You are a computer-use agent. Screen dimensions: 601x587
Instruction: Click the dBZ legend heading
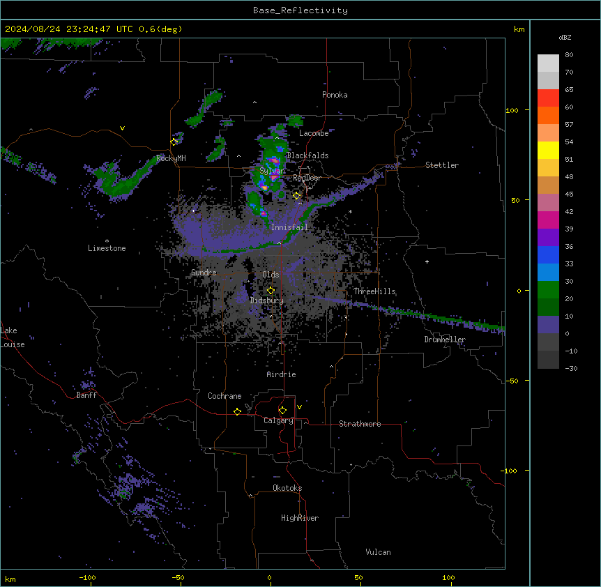coord(565,37)
